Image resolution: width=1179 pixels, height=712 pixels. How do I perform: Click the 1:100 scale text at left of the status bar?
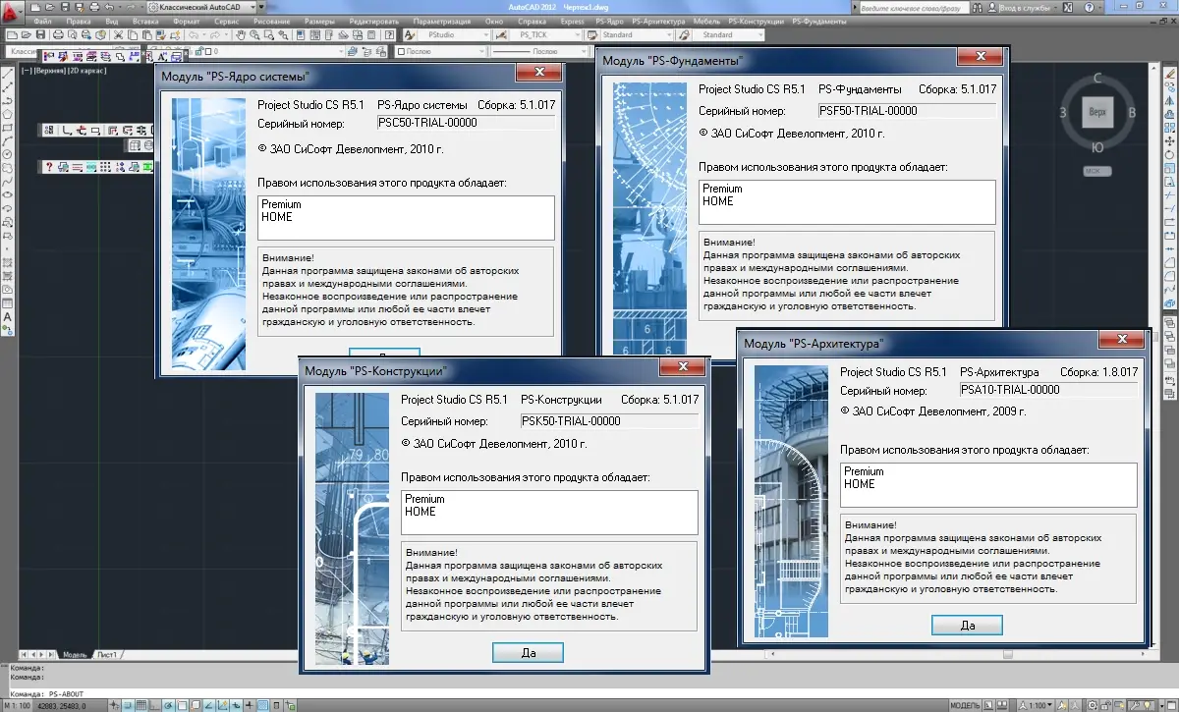click(x=17, y=706)
